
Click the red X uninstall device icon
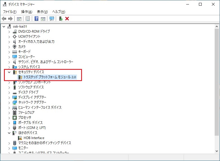(67, 19)
